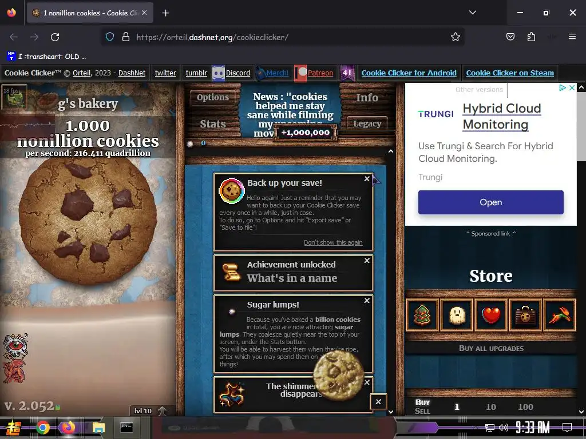Click the up arrow above the notifications
Viewport: 586px width, 439px height.
click(x=390, y=151)
